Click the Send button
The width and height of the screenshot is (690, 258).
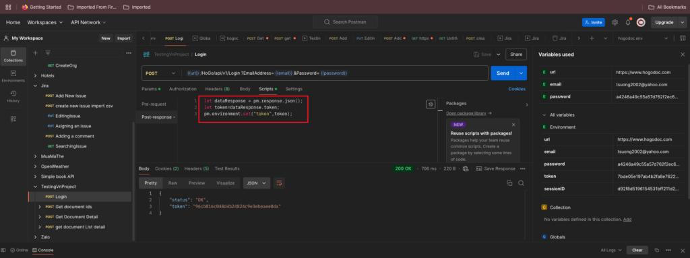click(503, 73)
